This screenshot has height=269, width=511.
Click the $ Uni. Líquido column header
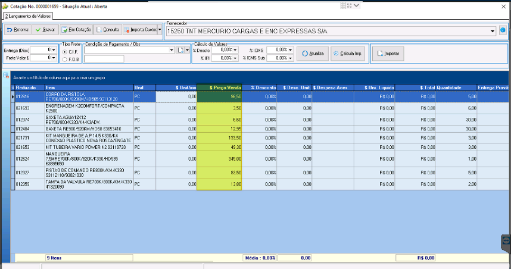(375, 87)
